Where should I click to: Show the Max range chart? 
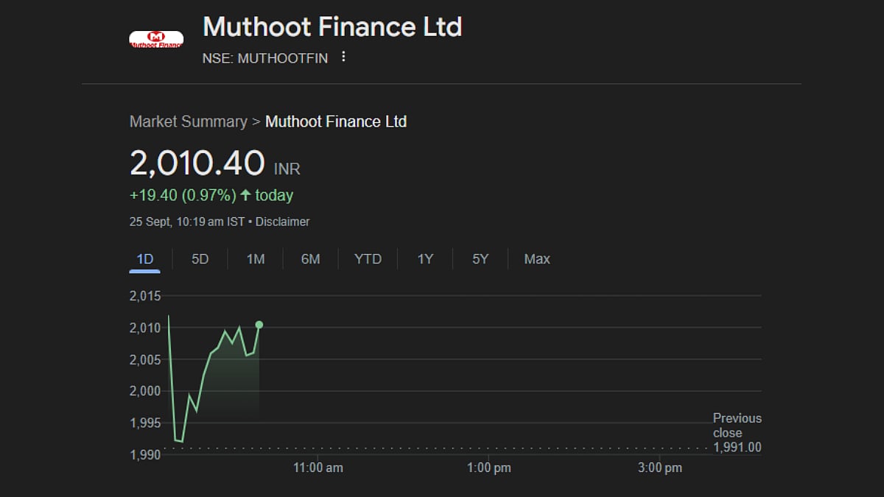point(537,259)
